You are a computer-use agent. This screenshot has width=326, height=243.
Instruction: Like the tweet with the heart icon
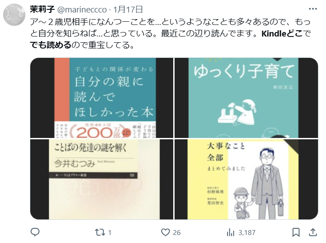point(166,232)
